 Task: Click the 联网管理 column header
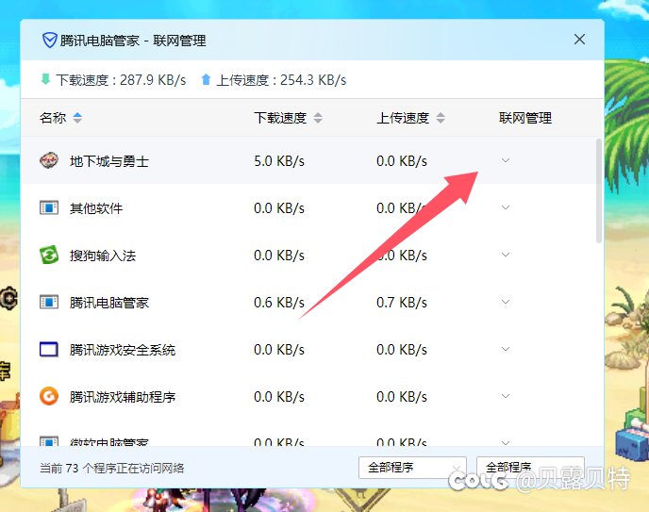(525, 118)
